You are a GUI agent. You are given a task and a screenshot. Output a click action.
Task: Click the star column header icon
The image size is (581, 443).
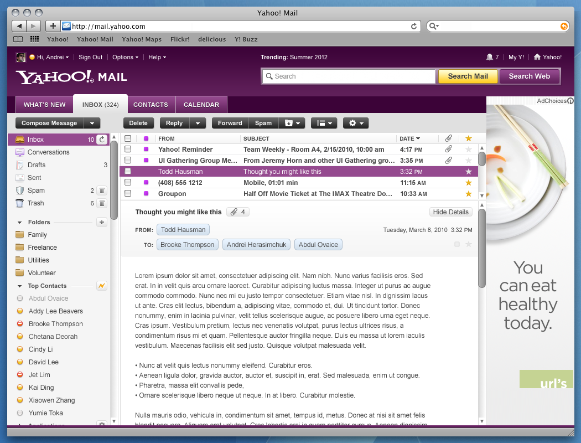click(x=469, y=138)
